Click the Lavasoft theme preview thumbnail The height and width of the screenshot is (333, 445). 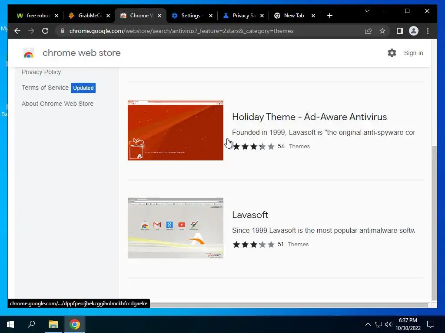[176, 228]
